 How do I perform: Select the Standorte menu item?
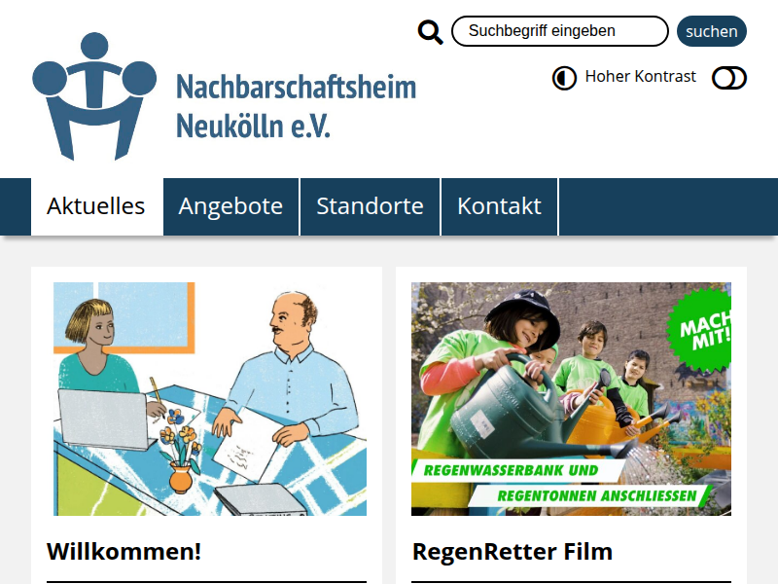(x=371, y=206)
